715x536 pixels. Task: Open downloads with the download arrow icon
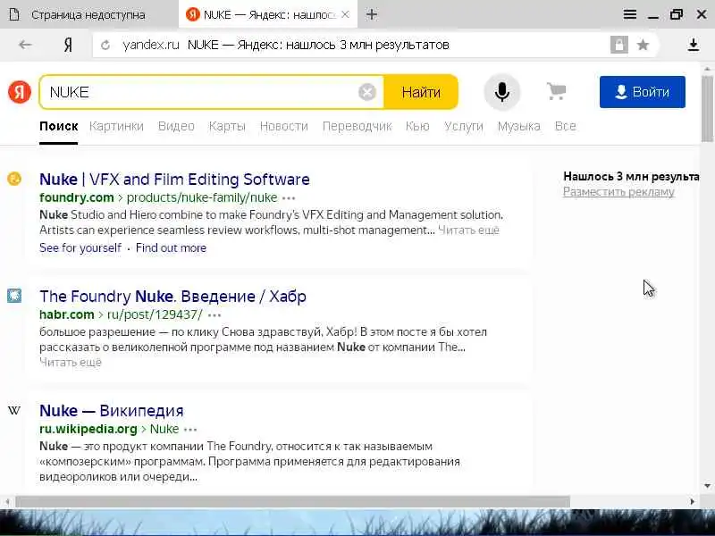(694, 45)
